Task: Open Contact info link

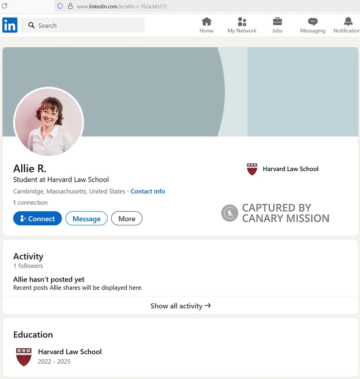Action: 148,192
